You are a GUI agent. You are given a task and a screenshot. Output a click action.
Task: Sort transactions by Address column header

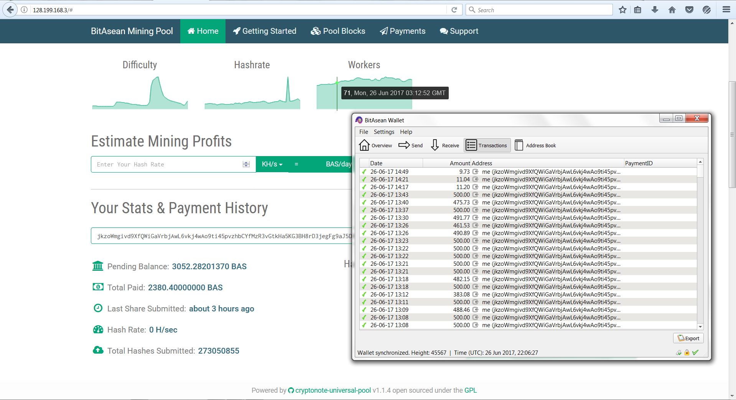tap(547, 163)
